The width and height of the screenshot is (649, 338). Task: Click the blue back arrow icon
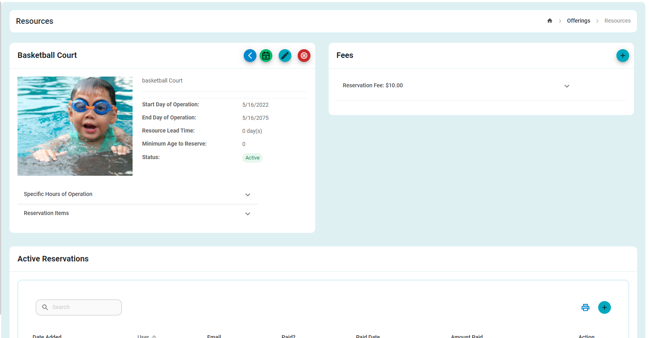[250, 56]
